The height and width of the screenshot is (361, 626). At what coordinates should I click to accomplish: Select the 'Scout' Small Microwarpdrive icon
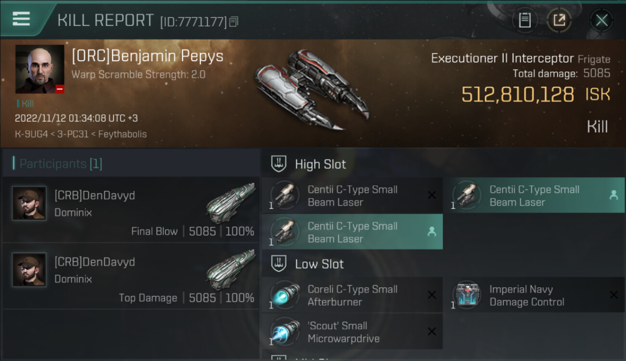tap(285, 332)
